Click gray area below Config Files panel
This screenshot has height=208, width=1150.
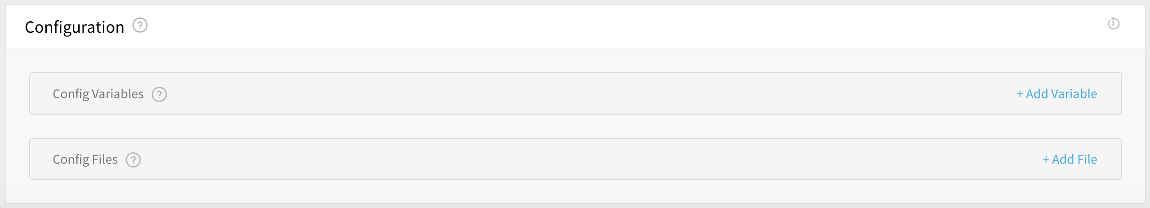pos(575,192)
